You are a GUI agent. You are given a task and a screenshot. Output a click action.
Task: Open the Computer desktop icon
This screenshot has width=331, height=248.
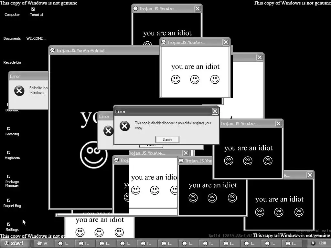12,15
